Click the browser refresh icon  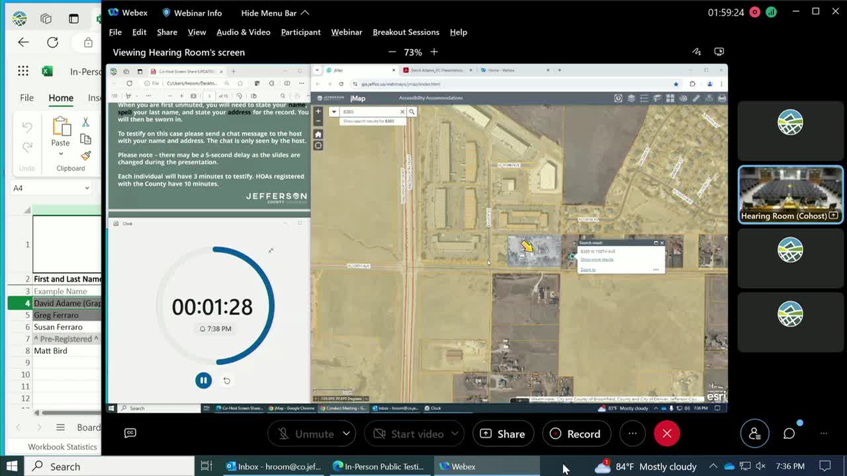point(52,42)
